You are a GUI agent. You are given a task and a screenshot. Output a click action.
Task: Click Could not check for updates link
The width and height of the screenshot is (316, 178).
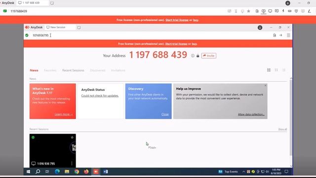coord(100,95)
